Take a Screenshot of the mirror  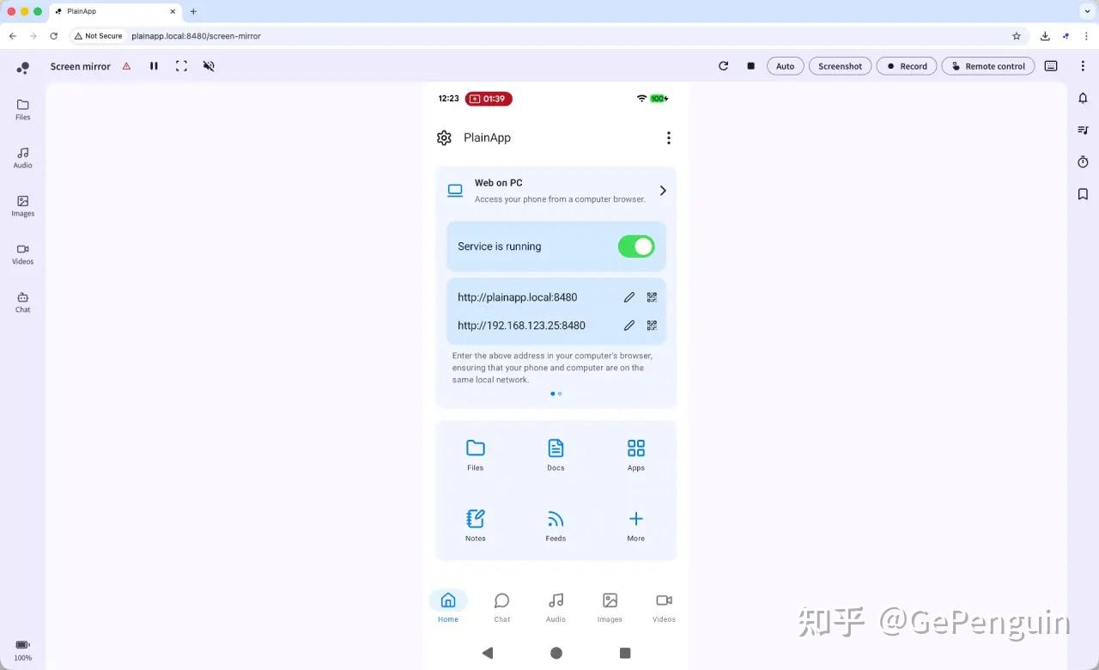pyautogui.click(x=841, y=66)
